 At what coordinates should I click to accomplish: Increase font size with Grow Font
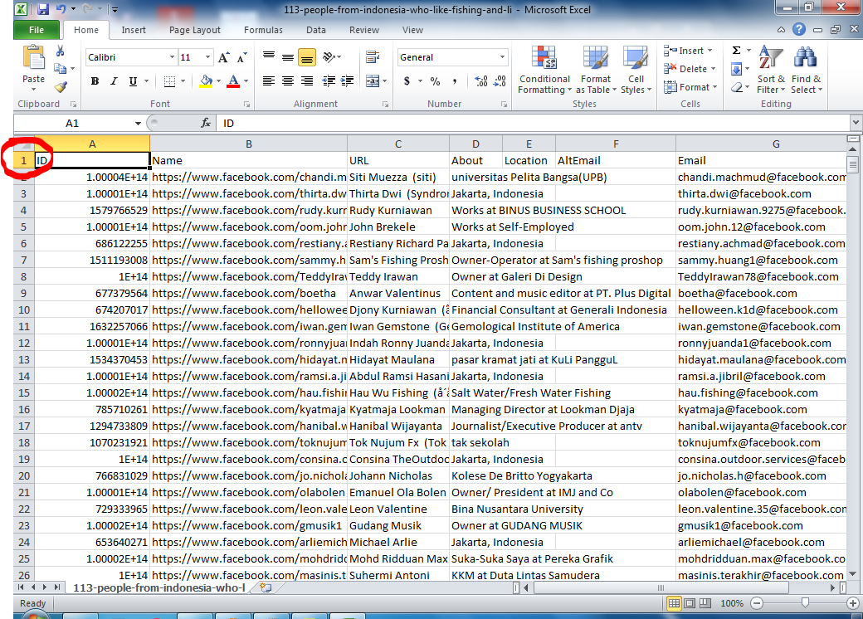point(223,57)
